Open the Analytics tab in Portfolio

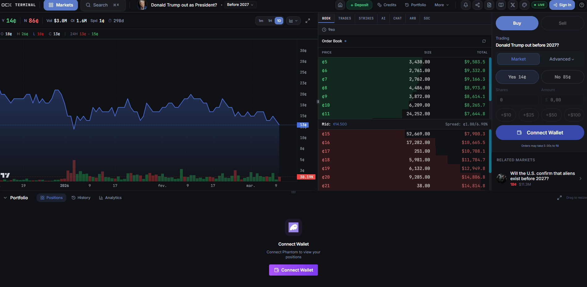(x=110, y=198)
